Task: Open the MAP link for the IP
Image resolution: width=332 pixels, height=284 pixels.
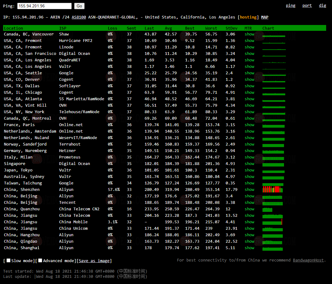Action: coord(265,17)
